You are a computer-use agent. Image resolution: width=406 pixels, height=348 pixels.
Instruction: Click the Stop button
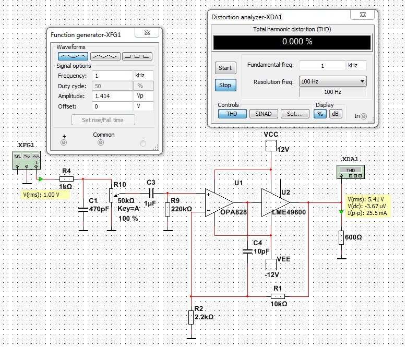pos(225,85)
